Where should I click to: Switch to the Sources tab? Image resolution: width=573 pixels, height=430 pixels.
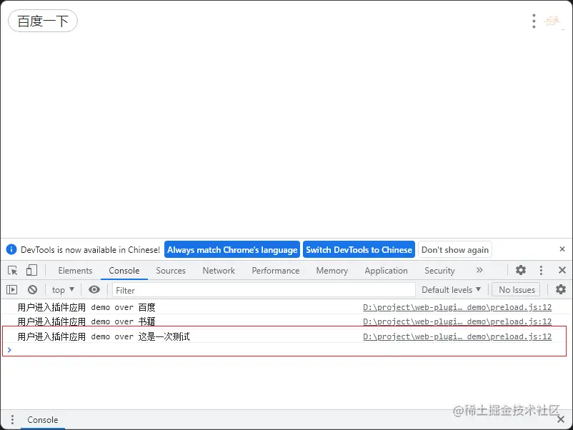(x=171, y=271)
